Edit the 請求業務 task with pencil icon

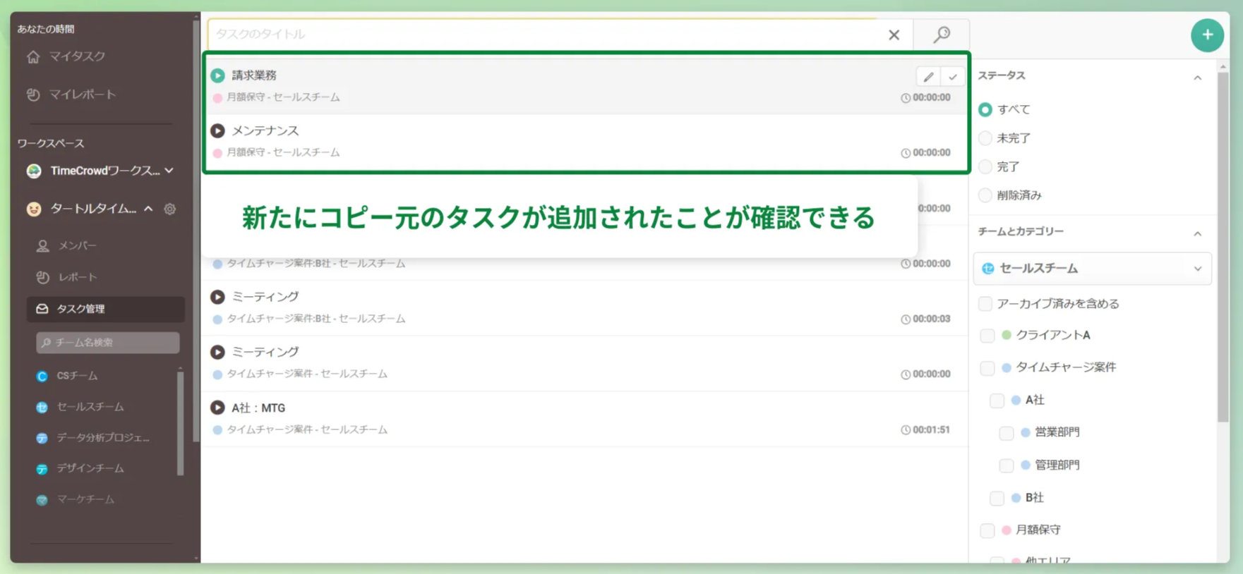(928, 77)
